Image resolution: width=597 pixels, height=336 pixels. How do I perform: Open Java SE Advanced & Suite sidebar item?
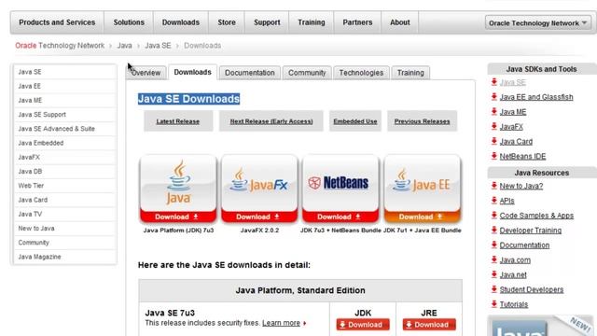(x=65, y=129)
